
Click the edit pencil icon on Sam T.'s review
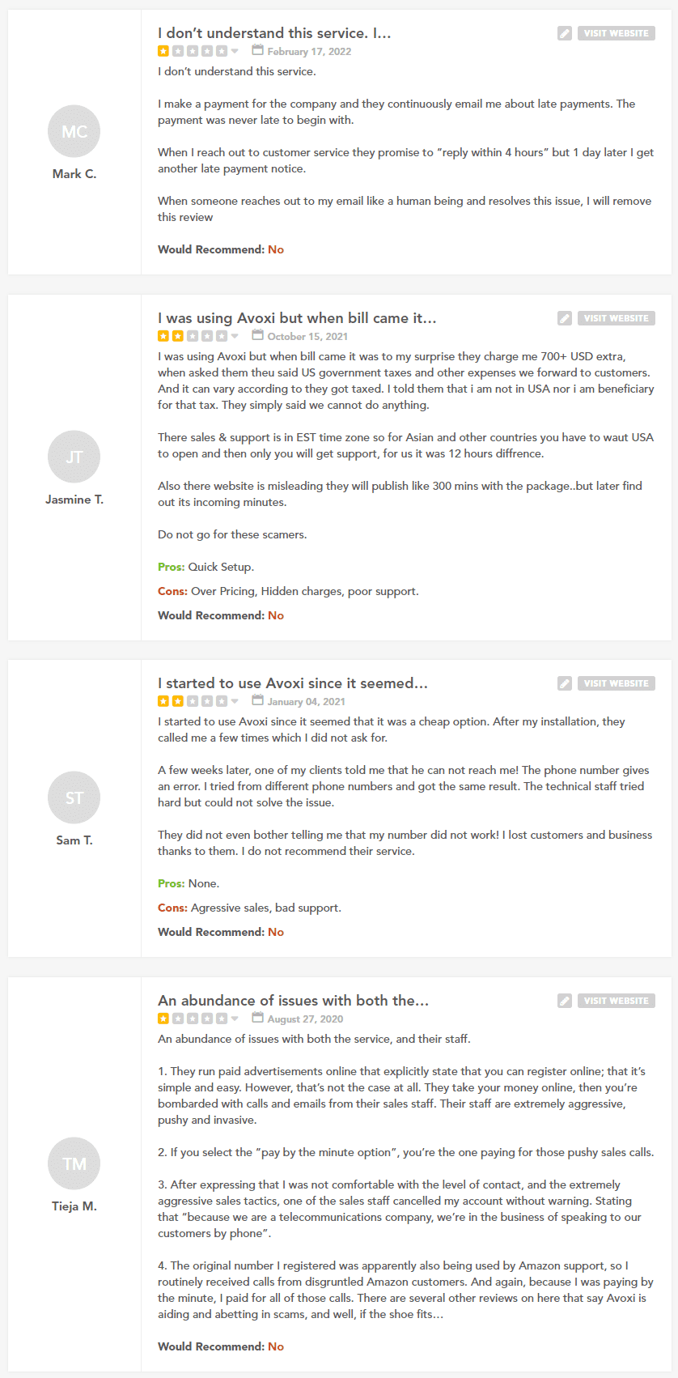pyautogui.click(x=565, y=683)
